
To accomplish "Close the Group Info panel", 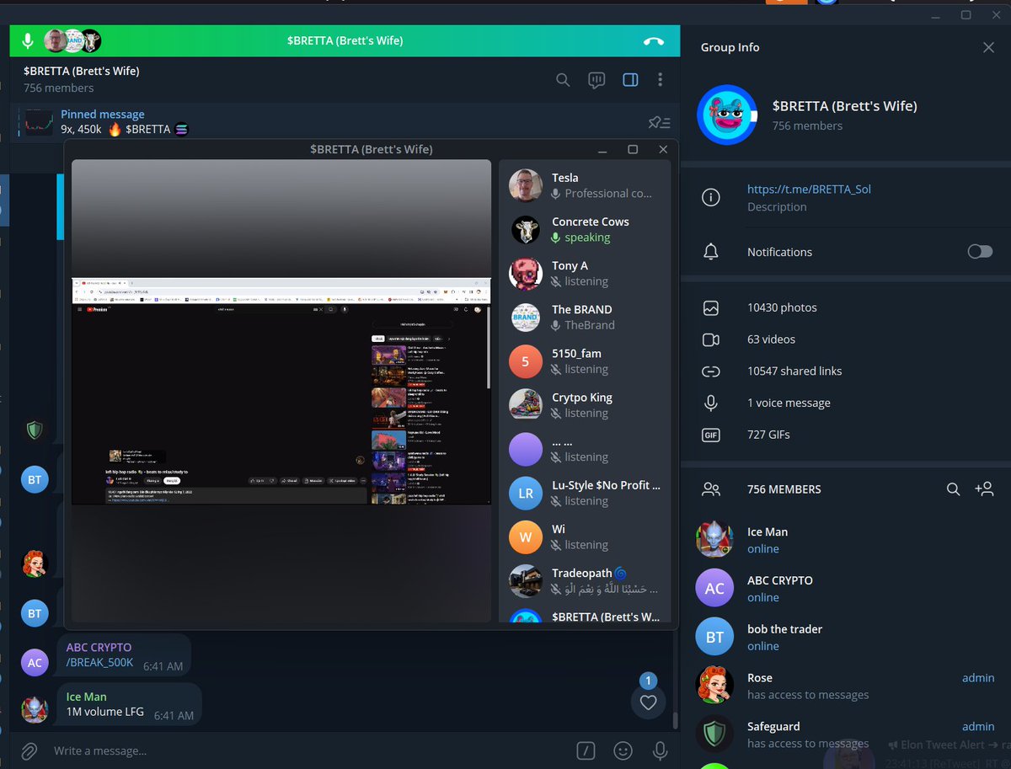I will [x=988, y=48].
